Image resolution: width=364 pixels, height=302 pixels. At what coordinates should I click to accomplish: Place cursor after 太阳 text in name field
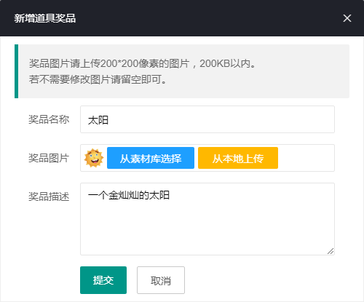tap(108, 120)
